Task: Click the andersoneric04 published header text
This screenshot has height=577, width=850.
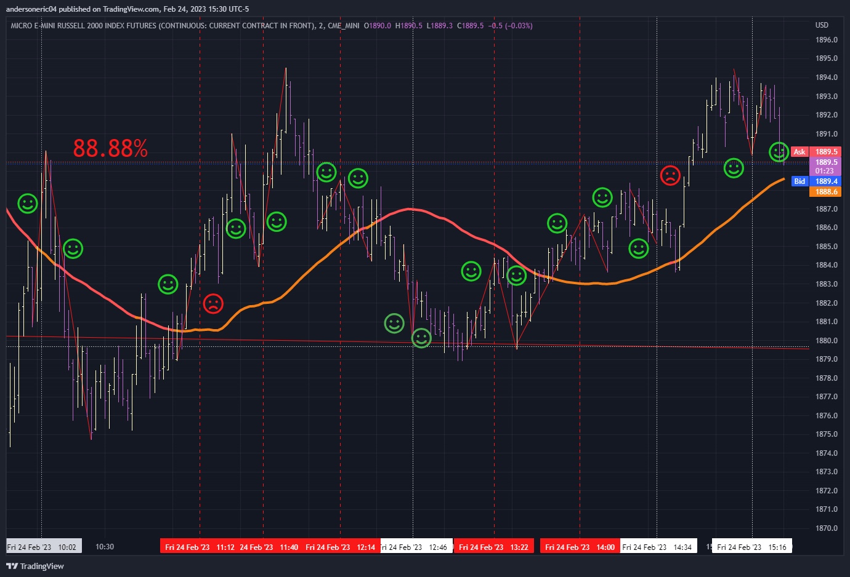Action: click(127, 9)
